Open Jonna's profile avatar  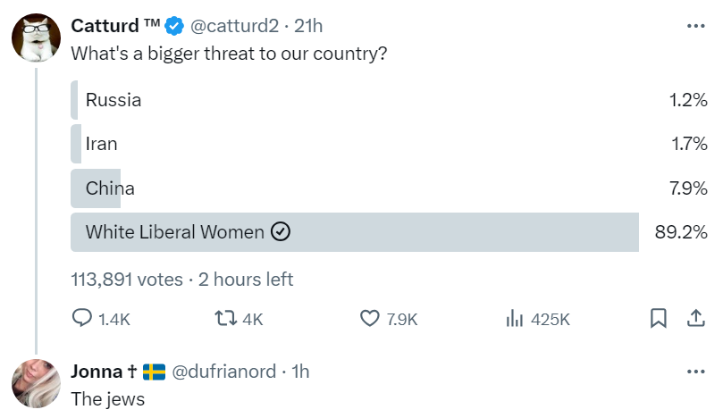point(35,384)
